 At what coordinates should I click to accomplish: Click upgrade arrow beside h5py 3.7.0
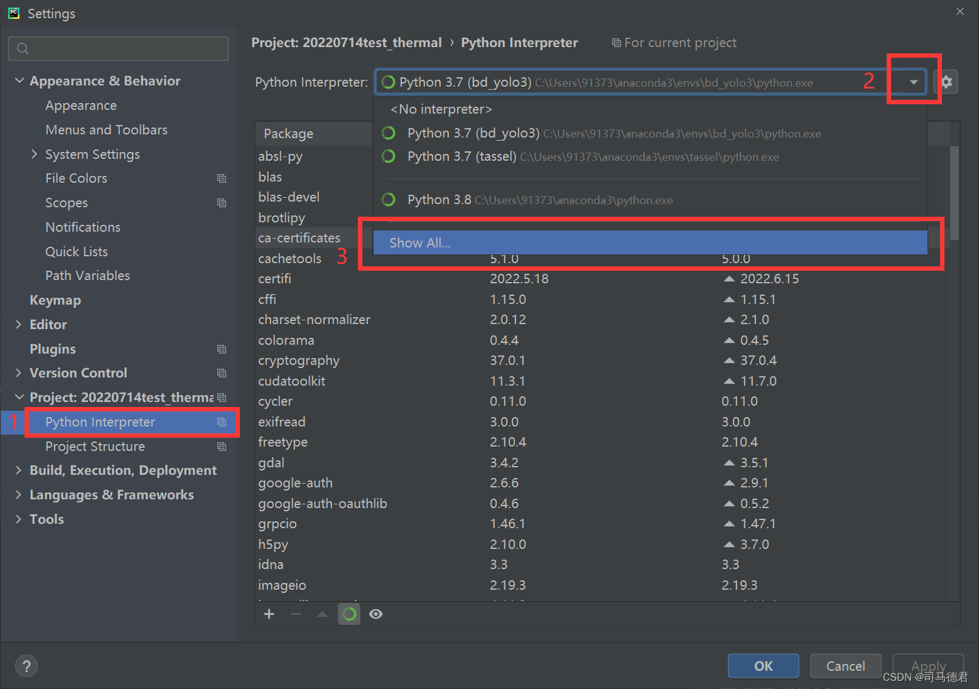(729, 545)
